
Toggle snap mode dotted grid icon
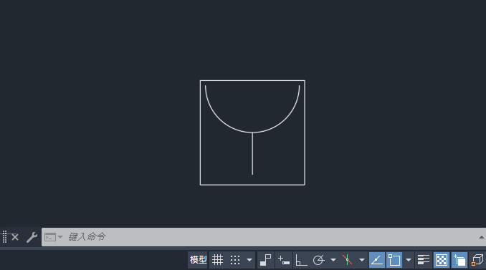tap(235, 260)
